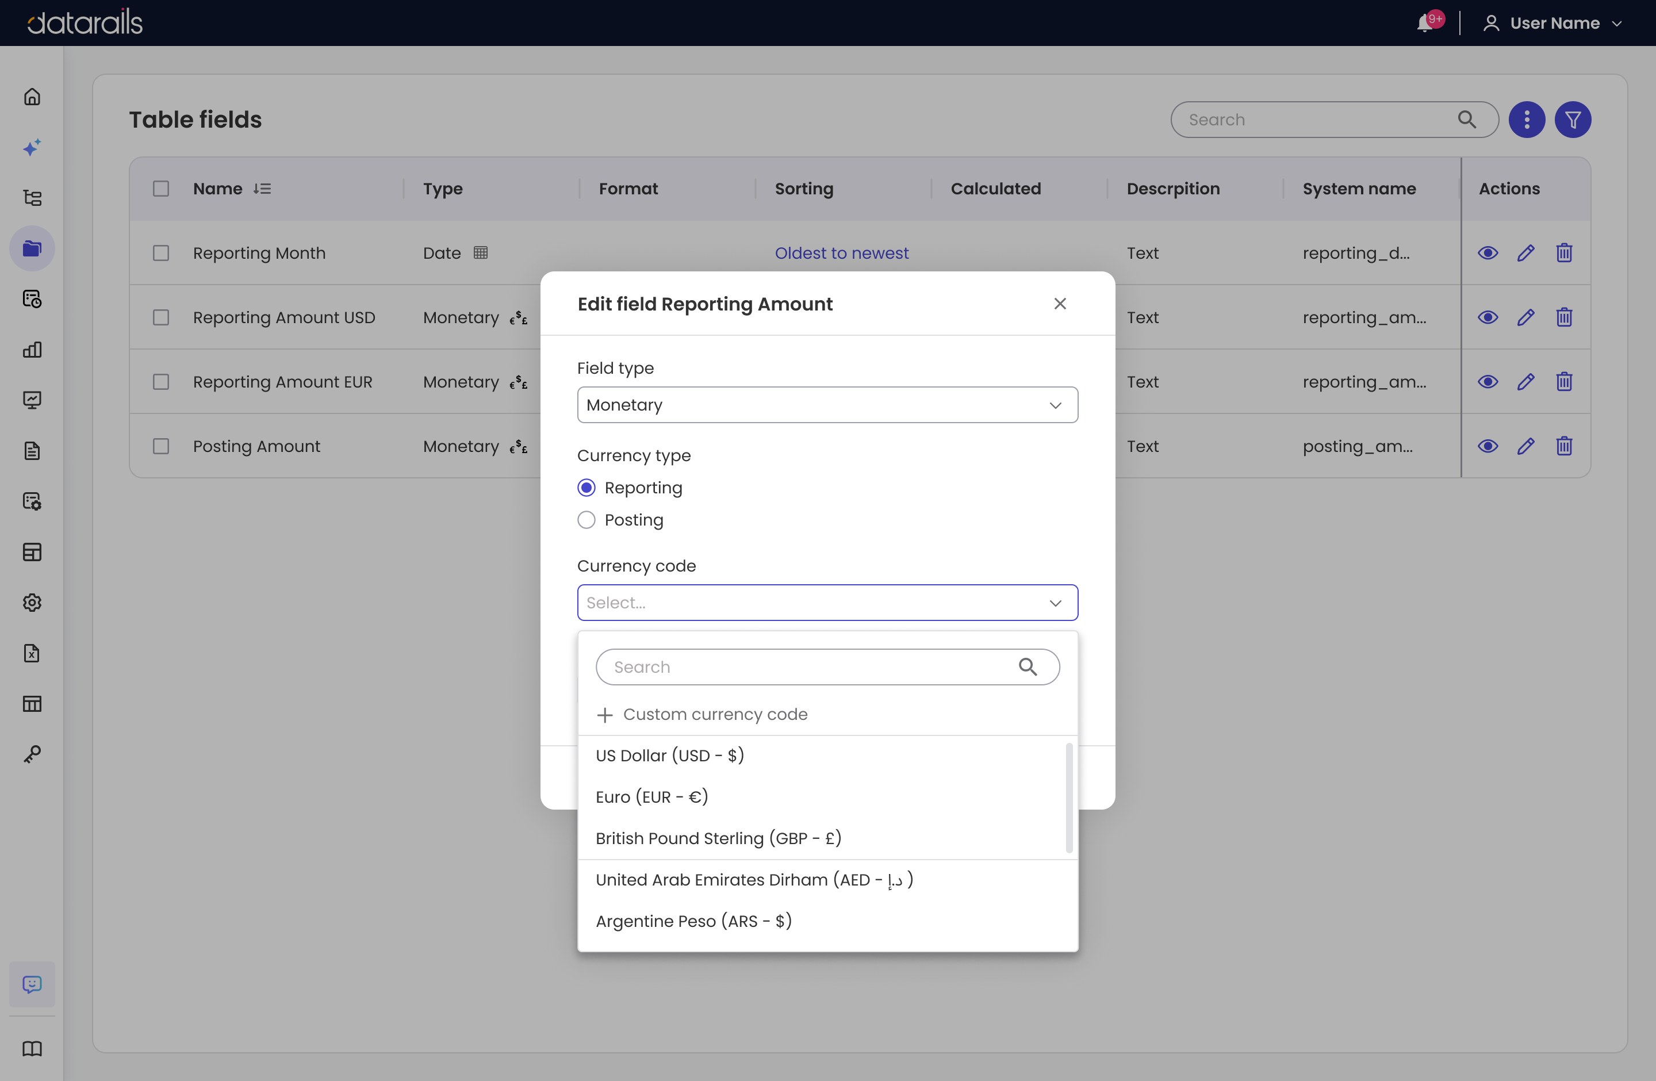Focus the Table fields Search box

(1334, 120)
